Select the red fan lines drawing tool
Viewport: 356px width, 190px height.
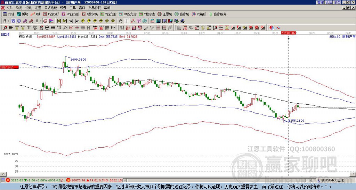click(x=128, y=28)
